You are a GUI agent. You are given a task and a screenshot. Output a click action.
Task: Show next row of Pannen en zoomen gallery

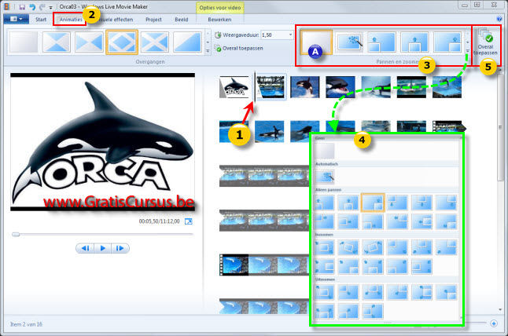pyautogui.click(x=468, y=42)
